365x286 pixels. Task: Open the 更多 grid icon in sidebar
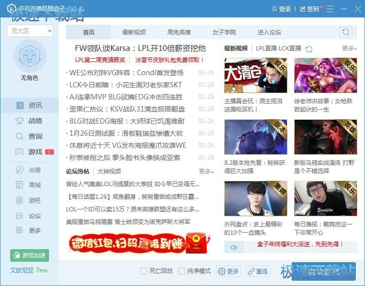19,230
